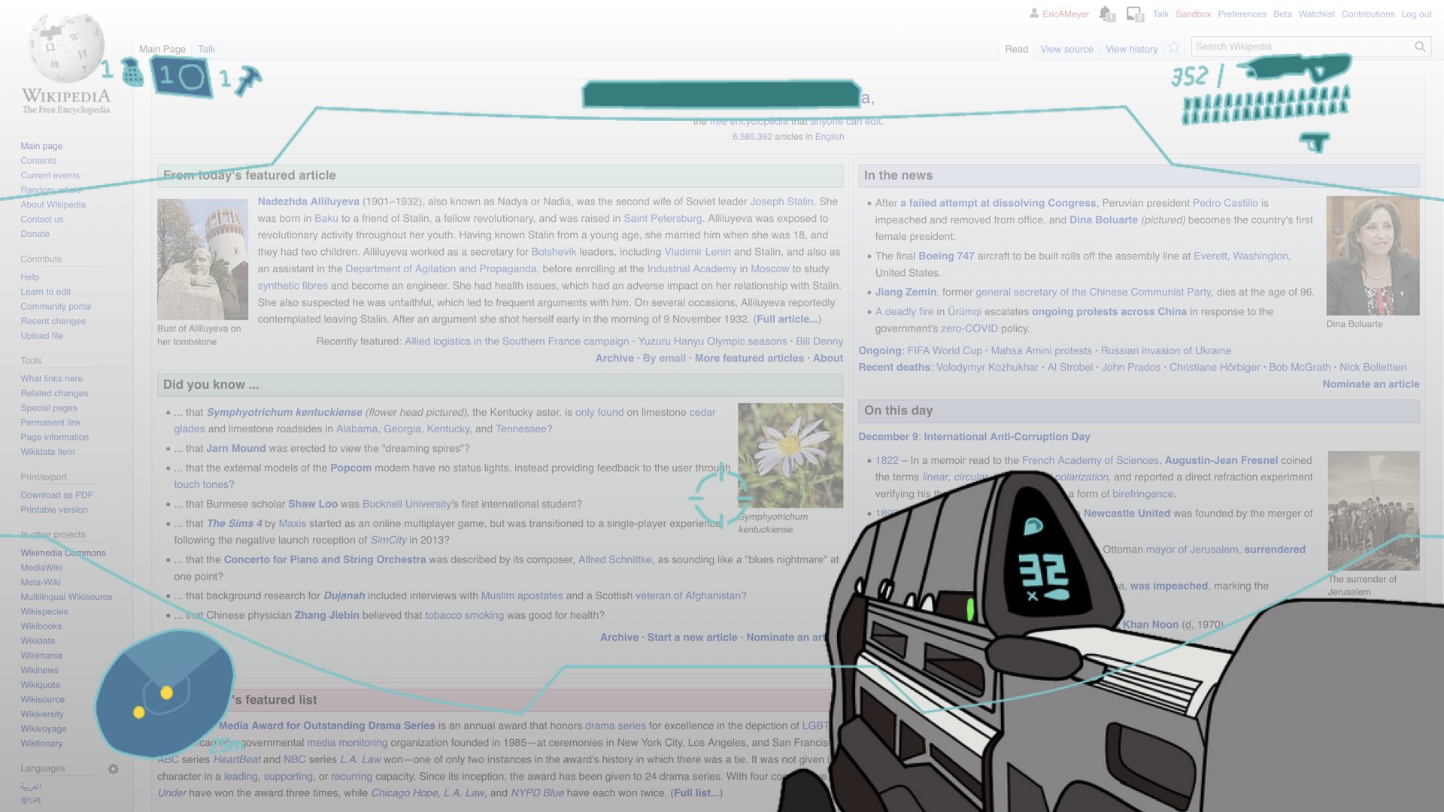Open the View history tab
Image resolution: width=1444 pixels, height=812 pixels.
point(1131,50)
